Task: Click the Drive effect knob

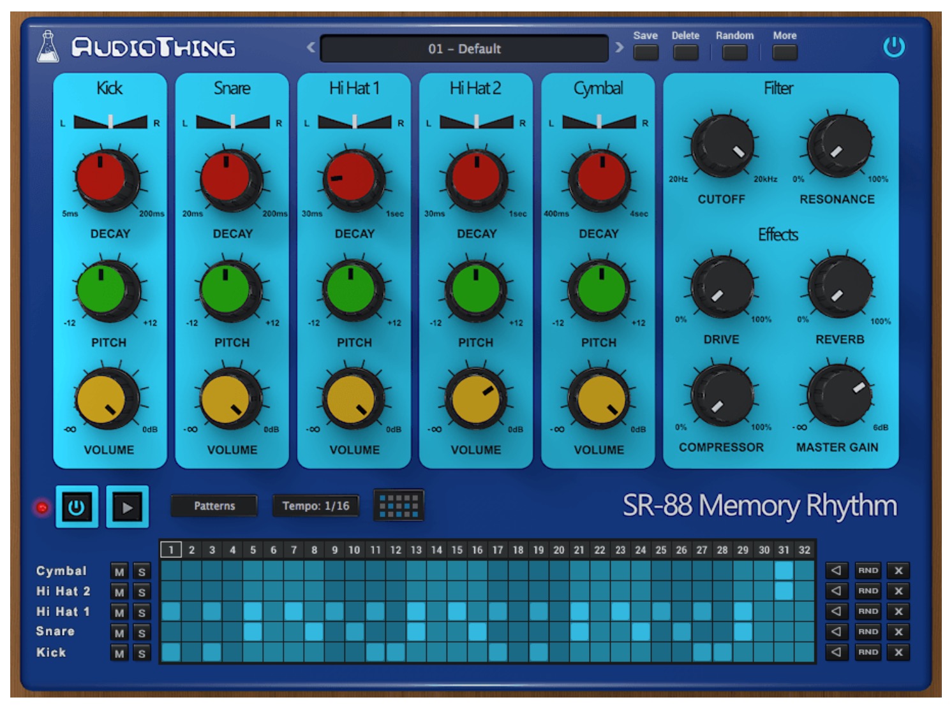Action: coord(722,286)
